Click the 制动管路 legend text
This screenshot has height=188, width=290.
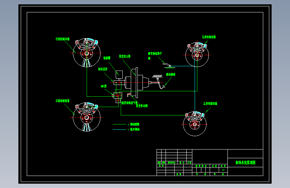coord(135,124)
